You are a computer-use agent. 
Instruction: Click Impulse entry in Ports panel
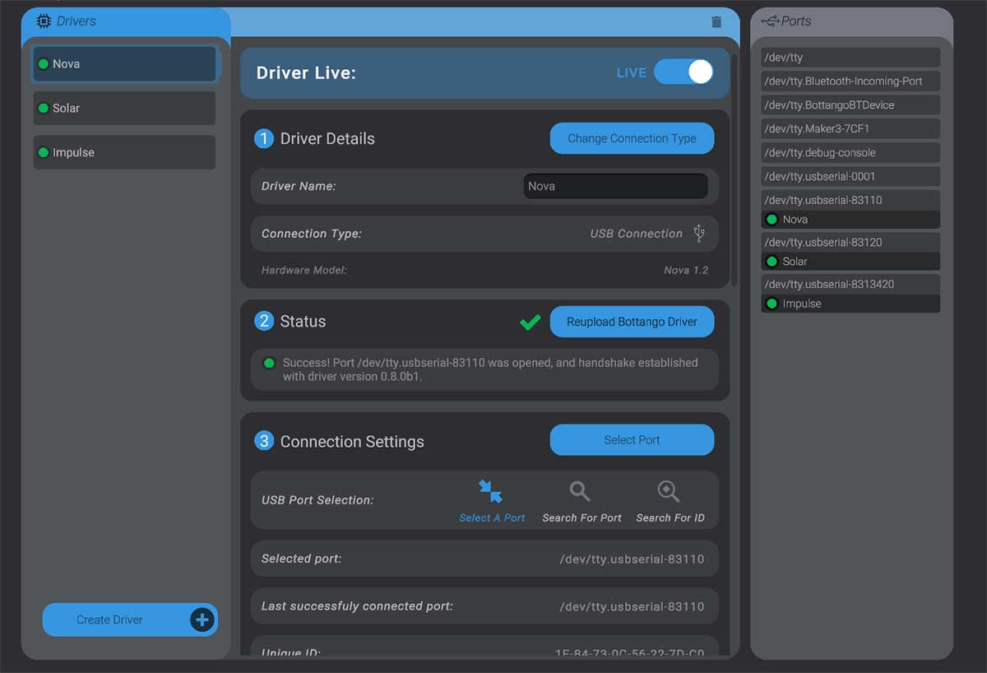pyautogui.click(x=850, y=304)
